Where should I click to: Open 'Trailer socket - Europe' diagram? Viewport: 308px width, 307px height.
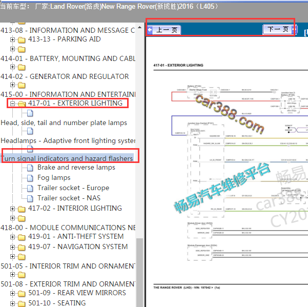point(73,188)
